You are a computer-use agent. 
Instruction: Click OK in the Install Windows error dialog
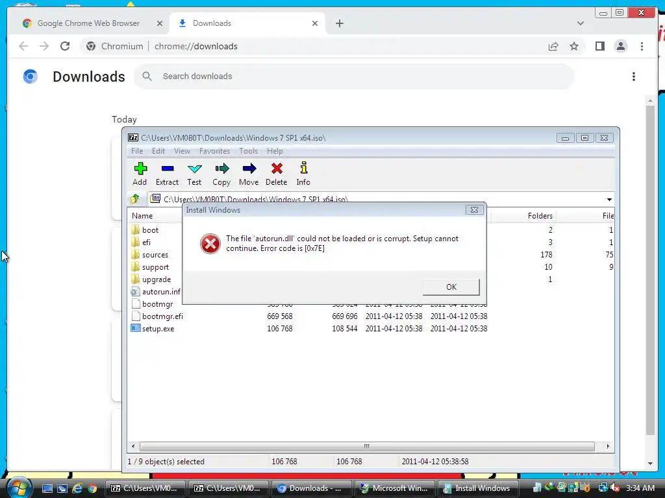point(451,287)
